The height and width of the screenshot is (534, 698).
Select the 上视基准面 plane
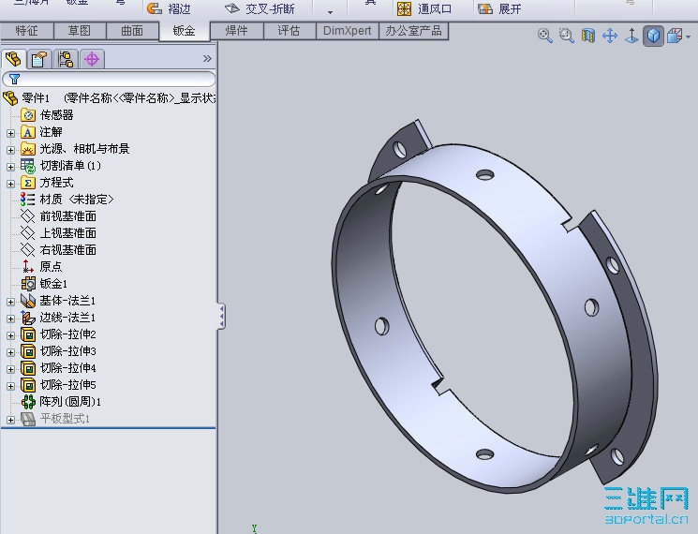click(x=58, y=233)
